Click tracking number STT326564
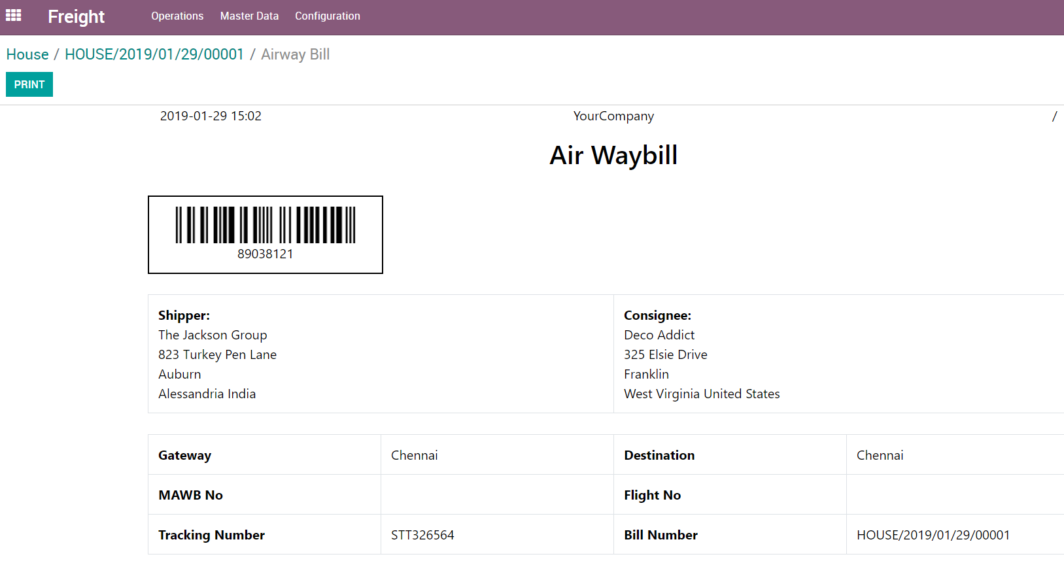1064x580 pixels. 422,535
